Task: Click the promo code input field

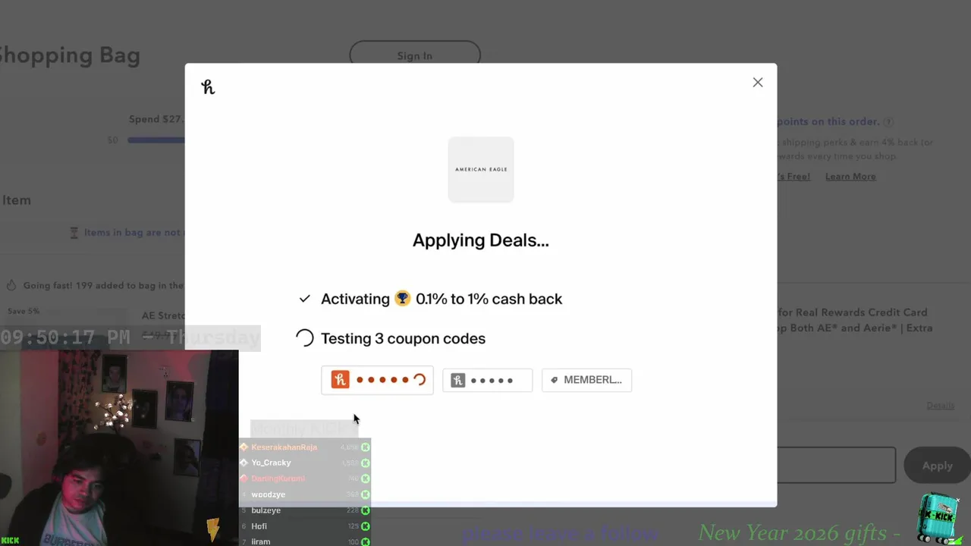Action: click(836, 465)
